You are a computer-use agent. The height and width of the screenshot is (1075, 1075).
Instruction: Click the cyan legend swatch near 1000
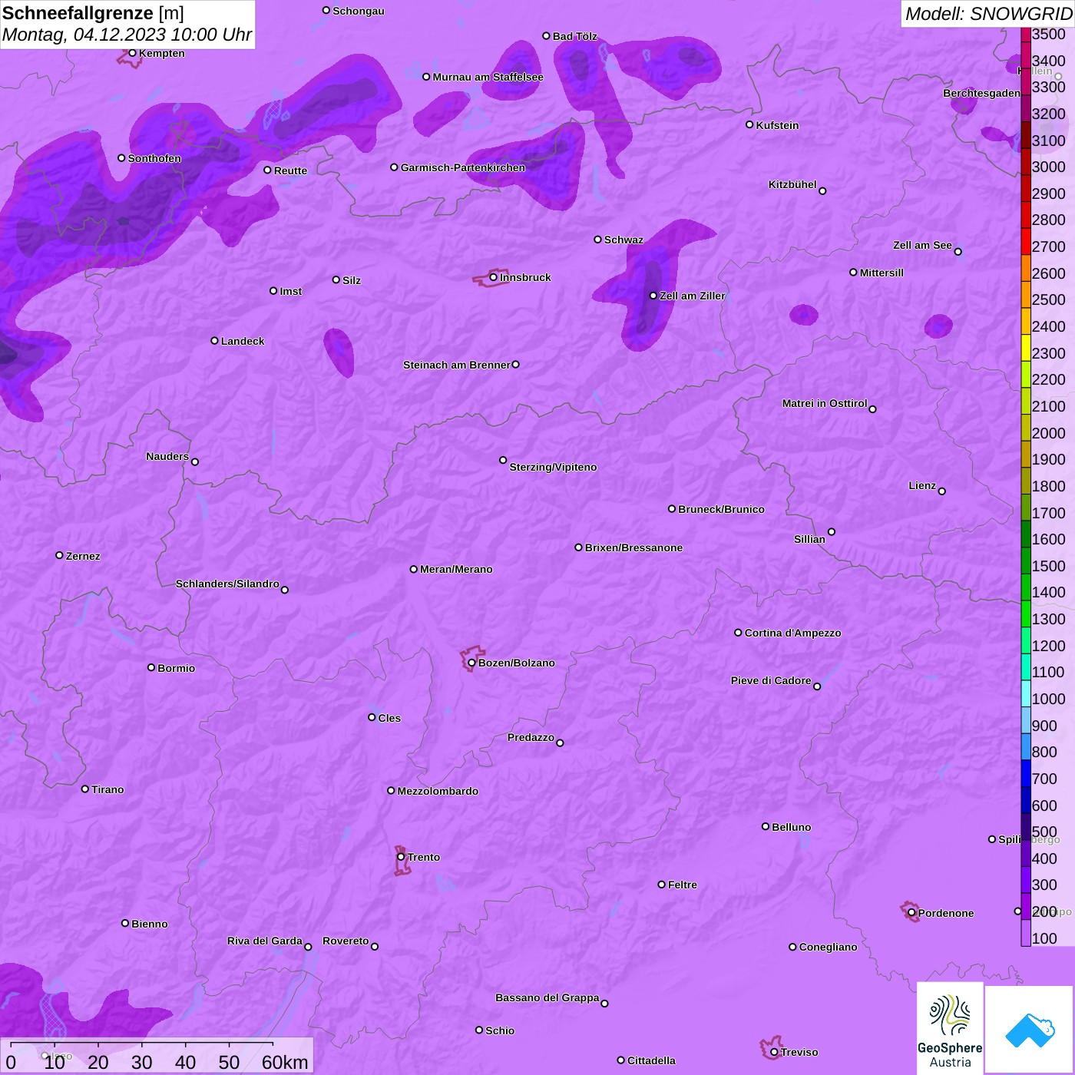1026,693
